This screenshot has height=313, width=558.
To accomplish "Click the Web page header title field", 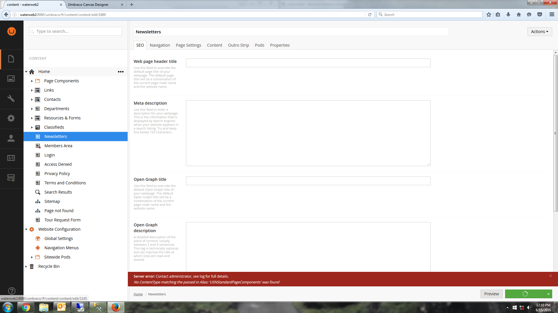I will click(308, 63).
